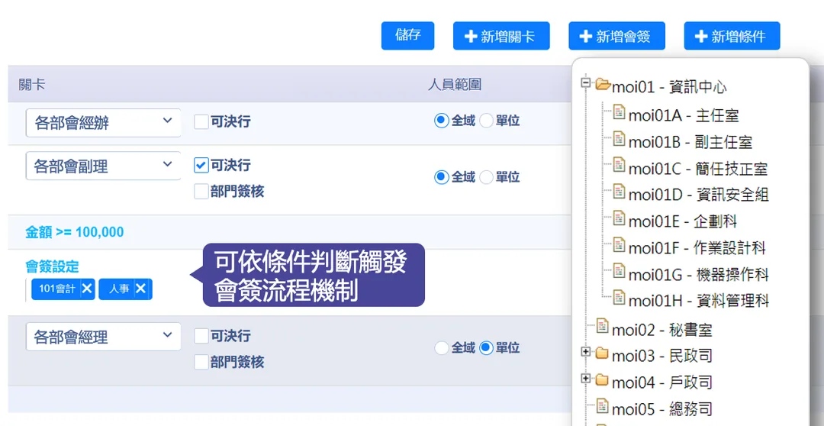
Task: Select moi01 - 資訊中心 in the tree
Action: 670,87
